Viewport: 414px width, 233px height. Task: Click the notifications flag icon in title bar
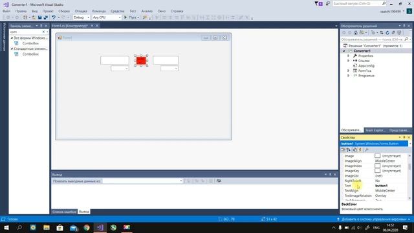[318, 4]
